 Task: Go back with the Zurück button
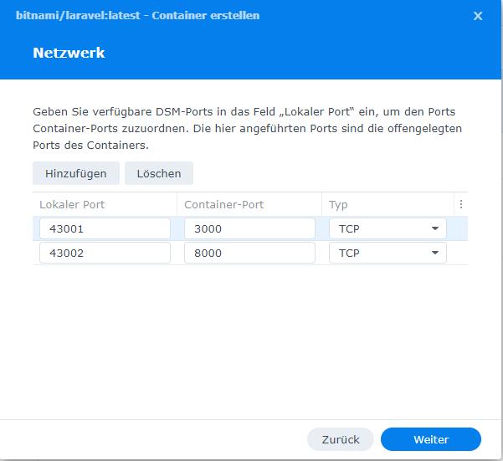point(341,439)
